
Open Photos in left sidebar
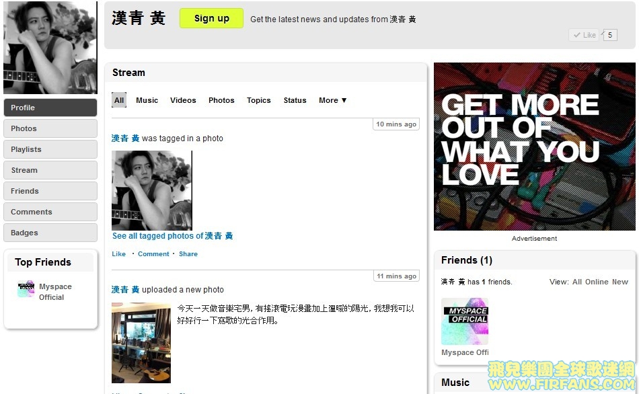pyautogui.click(x=50, y=128)
